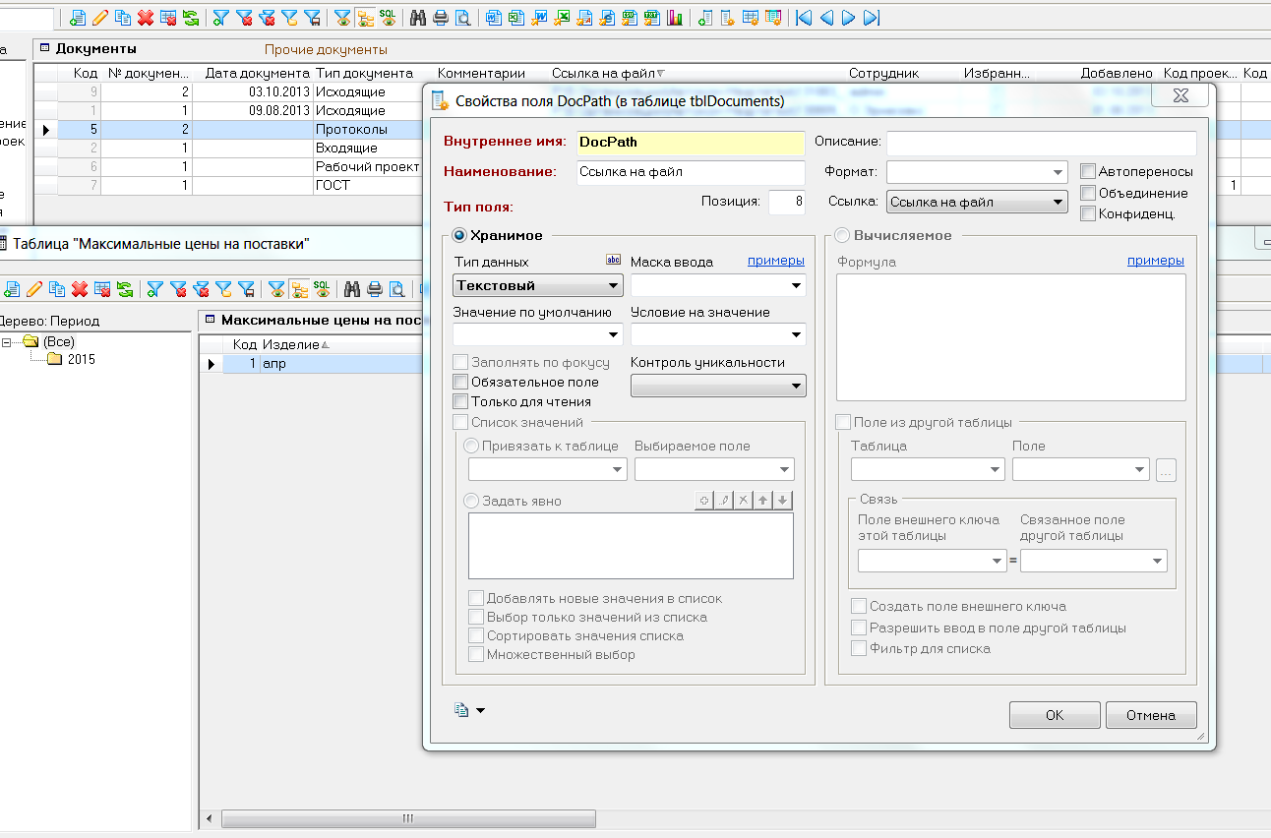The height and width of the screenshot is (838, 1271).
Task: Check the 'Автопереносы' option
Action: pos(1088,171)
